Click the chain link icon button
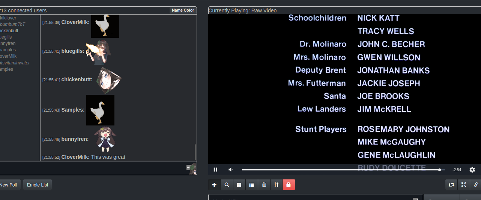The width and height of the screenshot is (481, 200). tap(476, 185)
